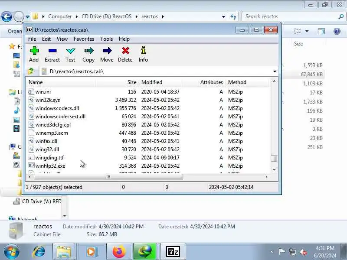
Task: Toggle the Explorer preview pane icon
Action: tap(321, 31)
